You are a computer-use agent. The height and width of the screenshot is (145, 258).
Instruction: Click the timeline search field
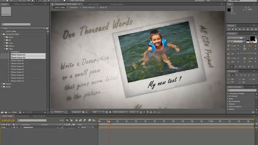(32, 120)
